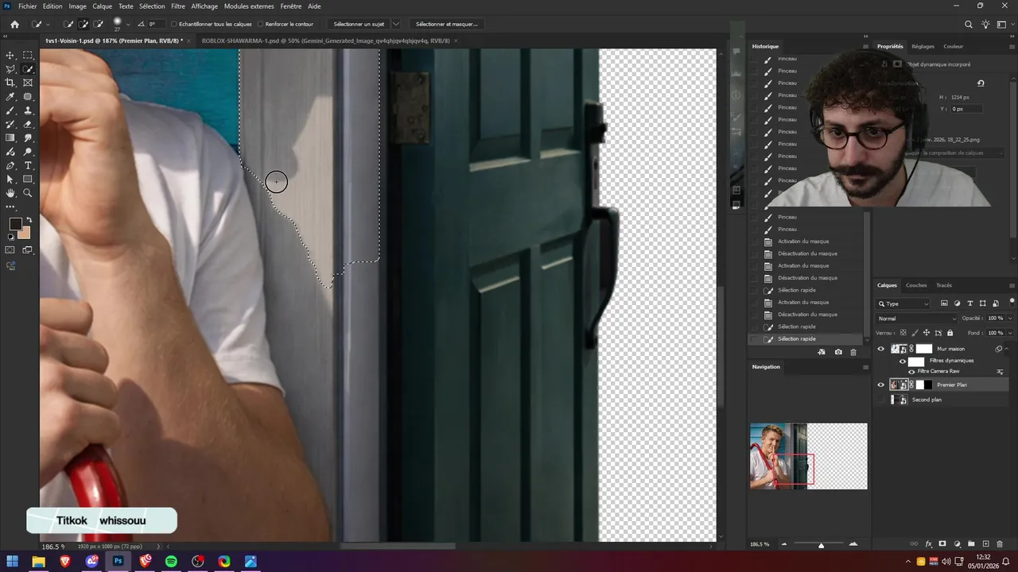
Task: Hide the Filtre Camera Raw effect
Action: tap(911, 371)
